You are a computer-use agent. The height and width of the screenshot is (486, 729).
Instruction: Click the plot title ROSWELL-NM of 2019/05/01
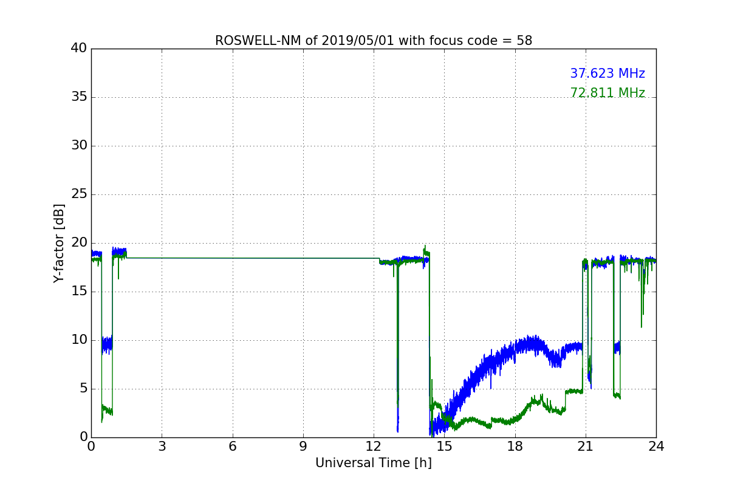374,41
